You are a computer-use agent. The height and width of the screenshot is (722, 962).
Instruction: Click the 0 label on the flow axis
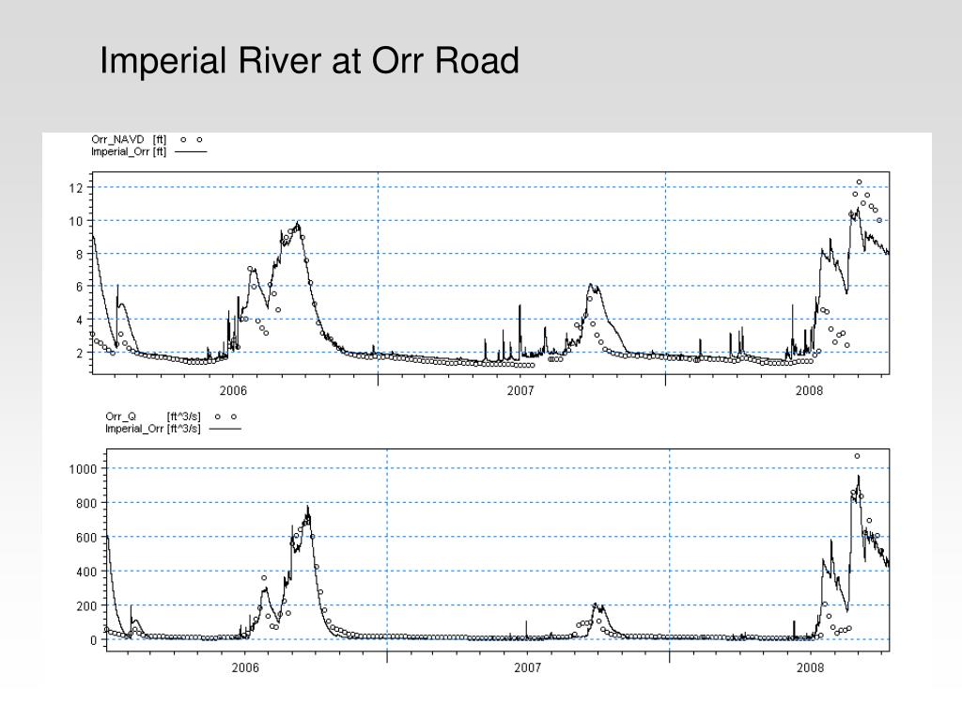pyautogui.click(x=93, y=640)
